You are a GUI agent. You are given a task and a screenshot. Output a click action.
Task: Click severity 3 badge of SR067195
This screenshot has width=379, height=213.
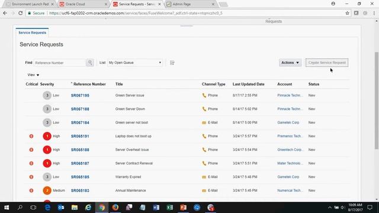[x=47, y=95]
